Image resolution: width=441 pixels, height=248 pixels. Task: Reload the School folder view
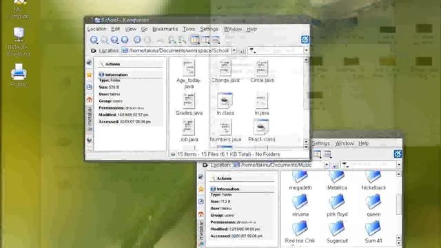[137, 40]
